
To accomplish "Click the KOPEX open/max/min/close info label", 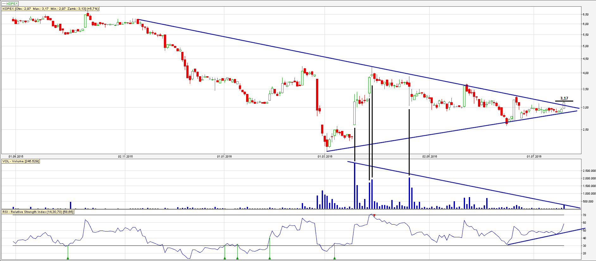I will point(50,9).
